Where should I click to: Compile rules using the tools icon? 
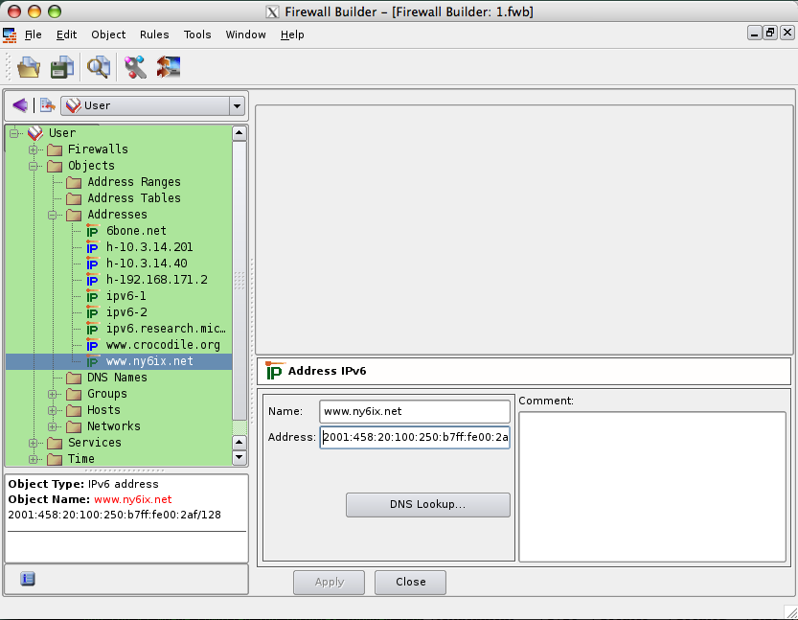135,67
